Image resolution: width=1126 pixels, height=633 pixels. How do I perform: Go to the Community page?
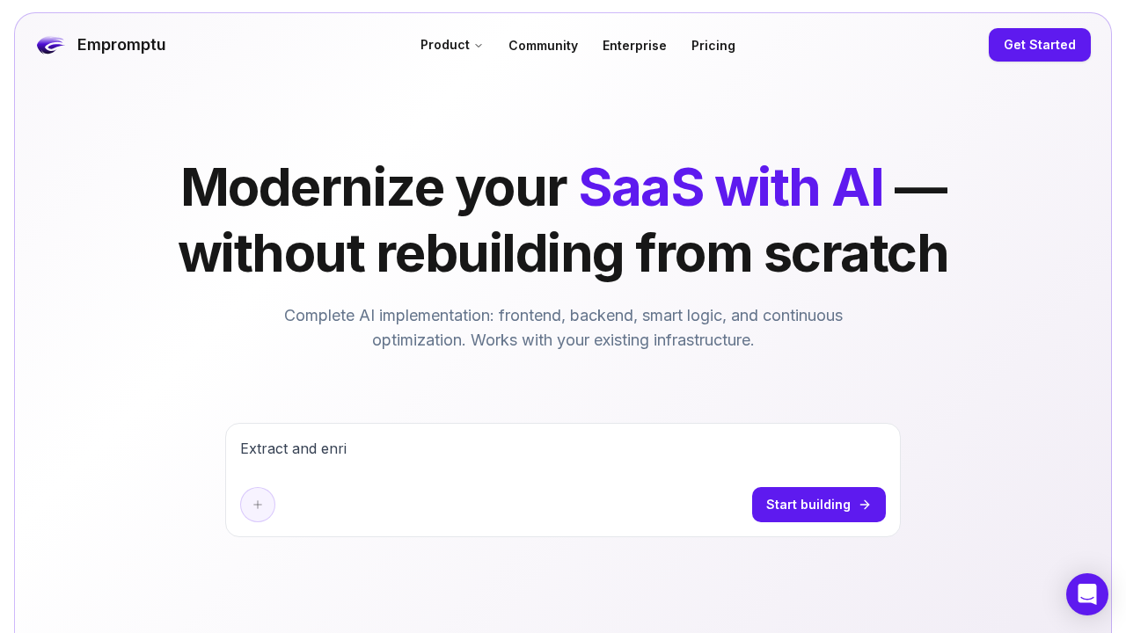pyautogui.click(x=543, y=46)
